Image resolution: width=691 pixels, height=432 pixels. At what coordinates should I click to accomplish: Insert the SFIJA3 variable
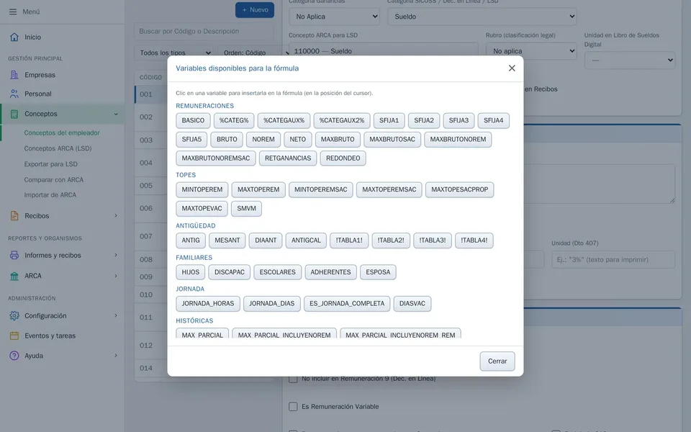(459, 120)
